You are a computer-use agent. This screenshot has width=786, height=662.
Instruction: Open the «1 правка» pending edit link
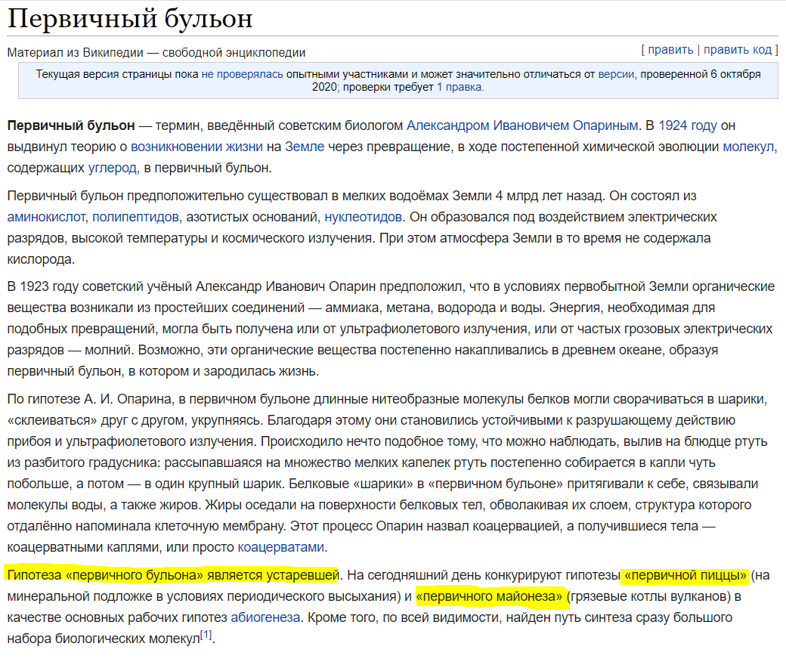click(460, 87)
